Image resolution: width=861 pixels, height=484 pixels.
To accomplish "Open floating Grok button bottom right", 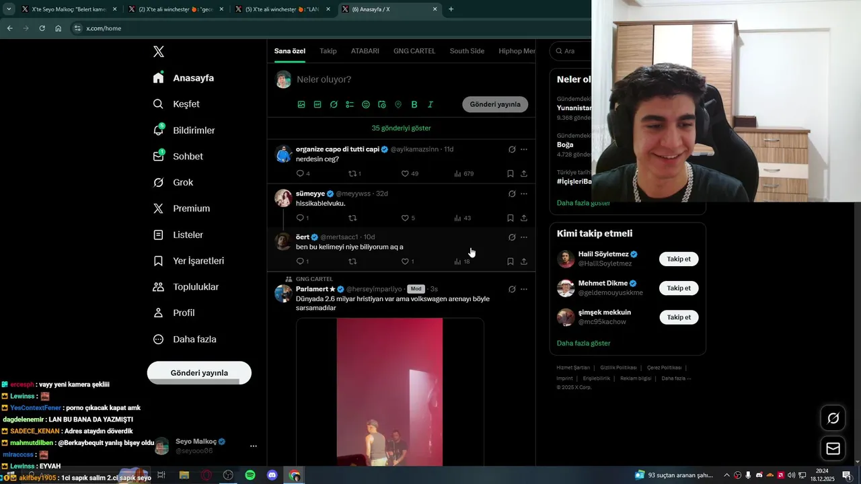I will [x=833, y=418].
